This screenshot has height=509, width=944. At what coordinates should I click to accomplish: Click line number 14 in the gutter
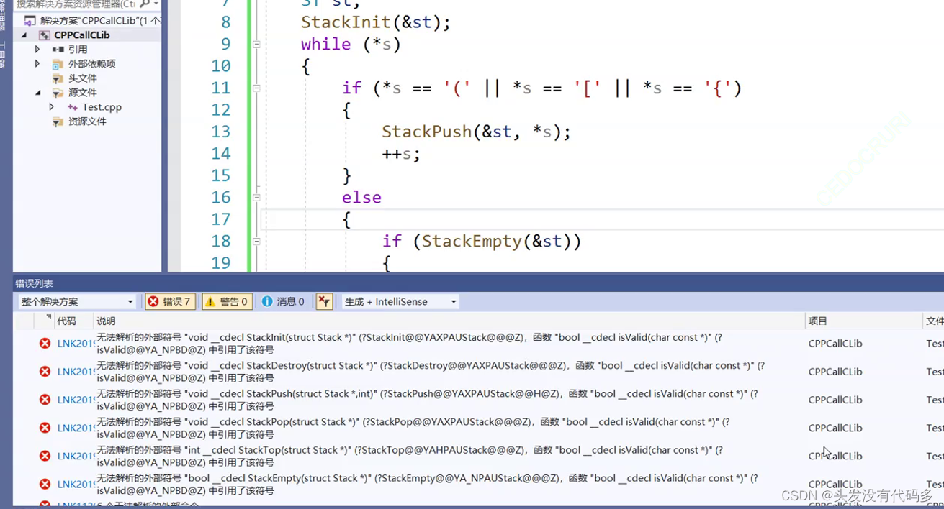click(x=221, y=154)
